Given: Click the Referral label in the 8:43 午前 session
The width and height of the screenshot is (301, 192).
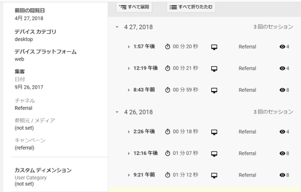Looking at the screenshot, I should click(247, 90).
